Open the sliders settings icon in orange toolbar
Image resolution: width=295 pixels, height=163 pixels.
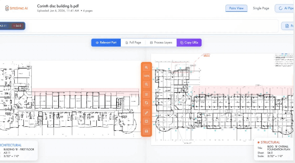(146, 94)
